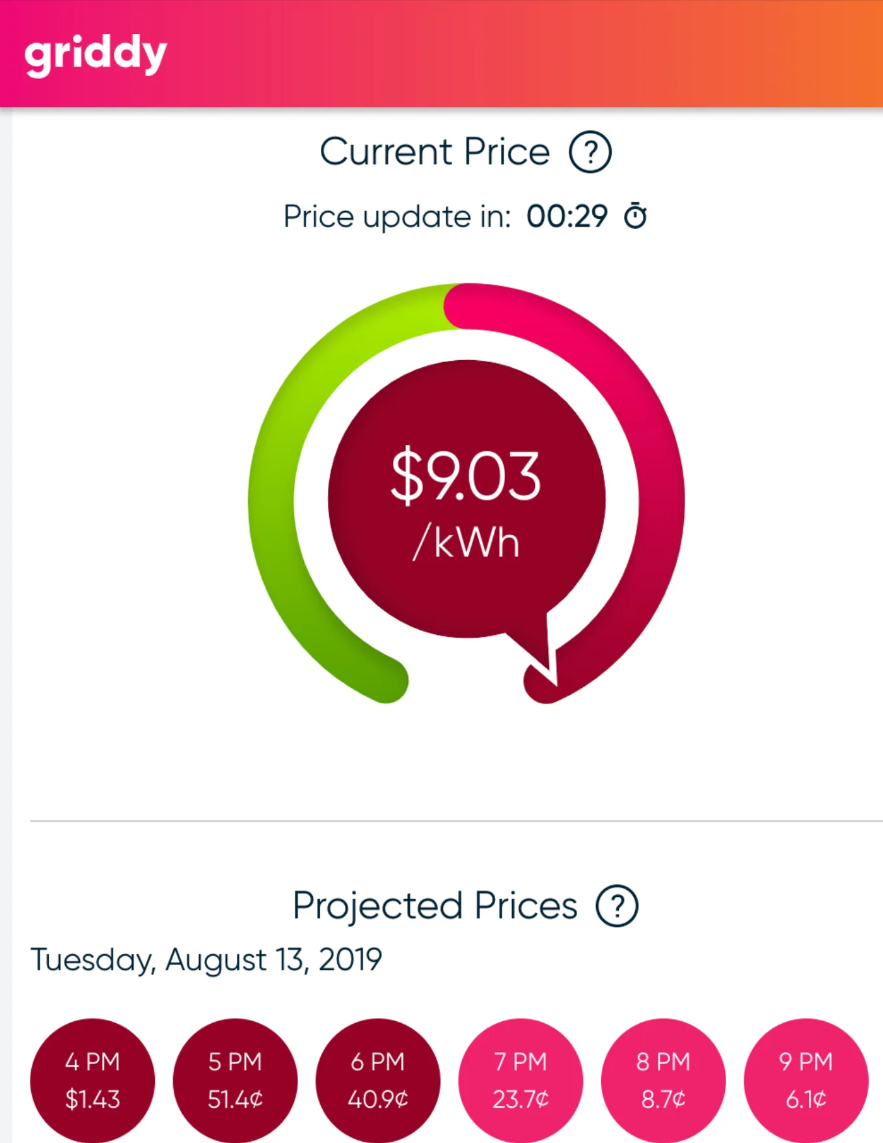The image size is (883, 1143).
Task: Select the 6 PM 40.9¢ price bubble
Action: tap(377, 1080)
